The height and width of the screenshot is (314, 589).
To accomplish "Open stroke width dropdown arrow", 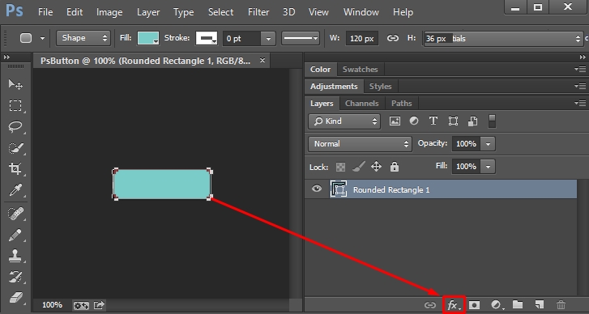I will pyautogui.click(x=268, y=39).
